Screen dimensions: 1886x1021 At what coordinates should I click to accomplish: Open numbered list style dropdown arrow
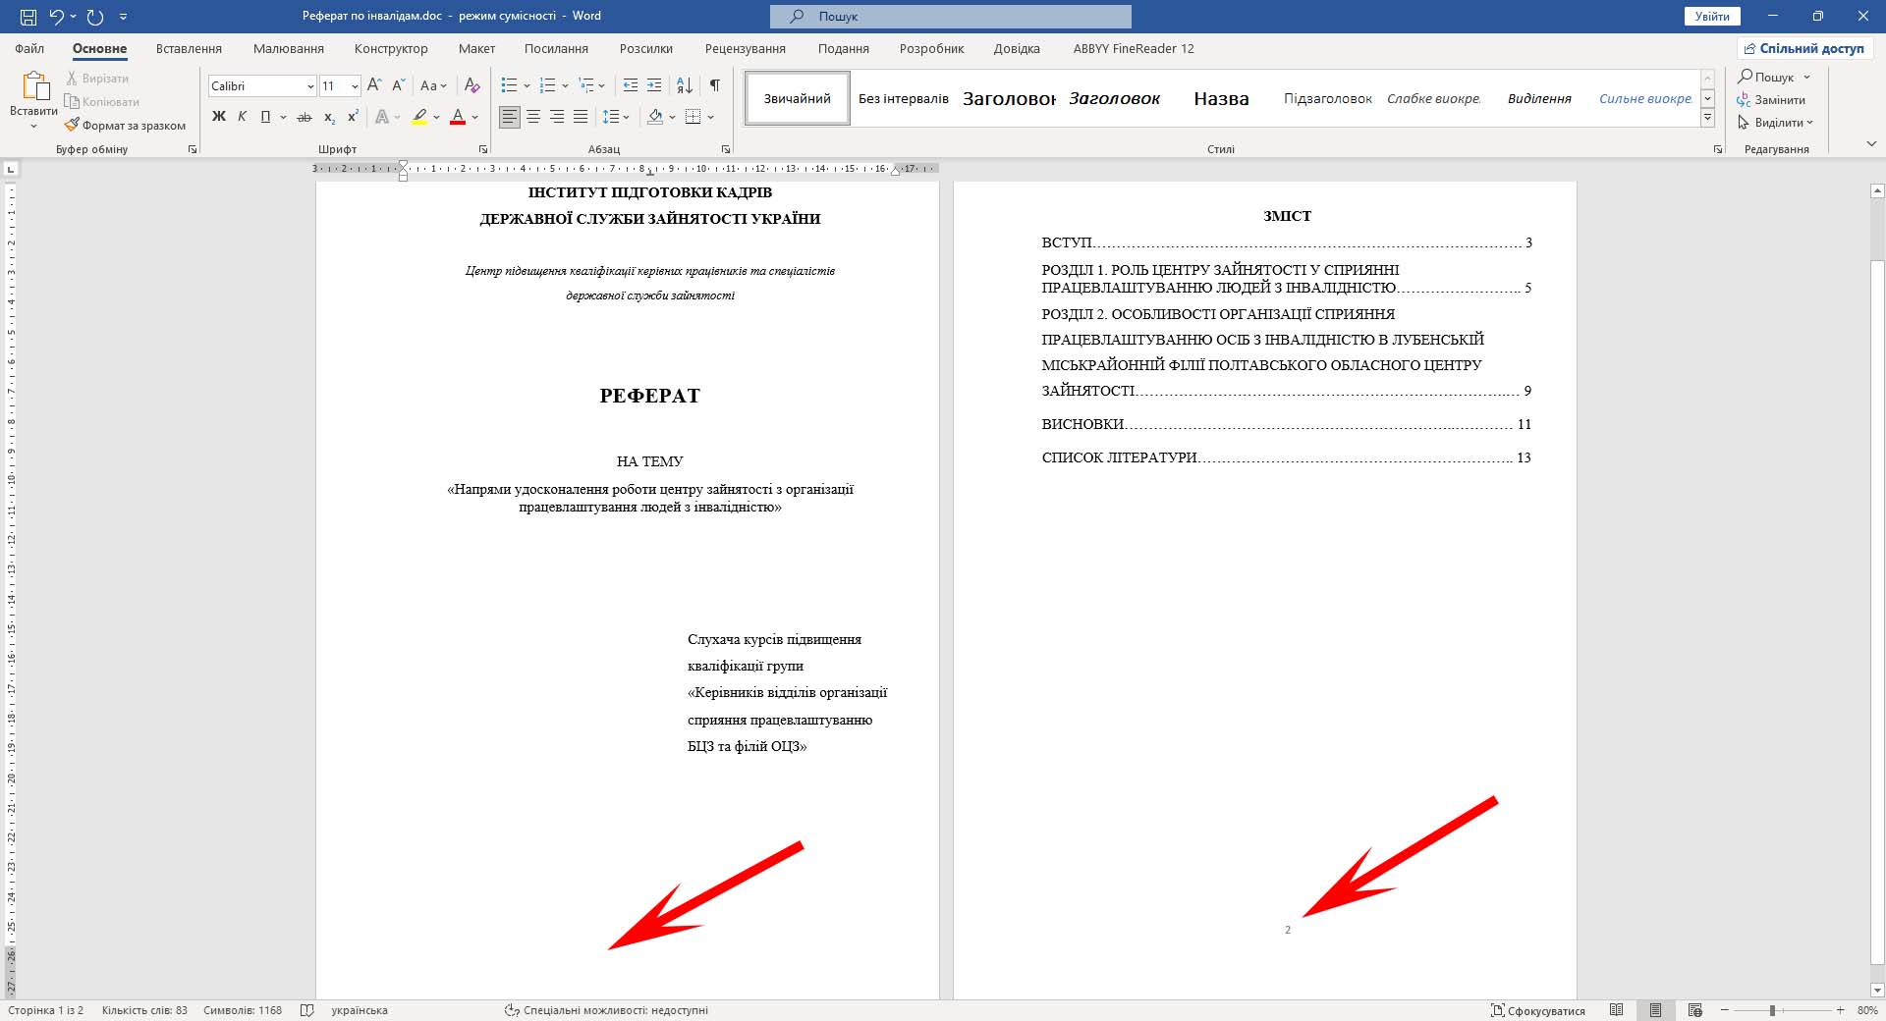click(565, 85)
